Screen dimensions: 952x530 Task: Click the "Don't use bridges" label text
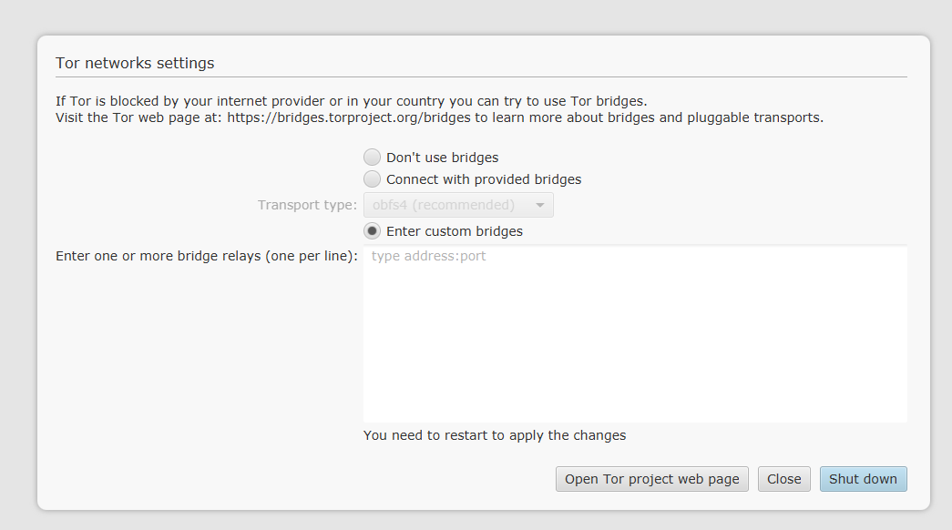(442, 158)
